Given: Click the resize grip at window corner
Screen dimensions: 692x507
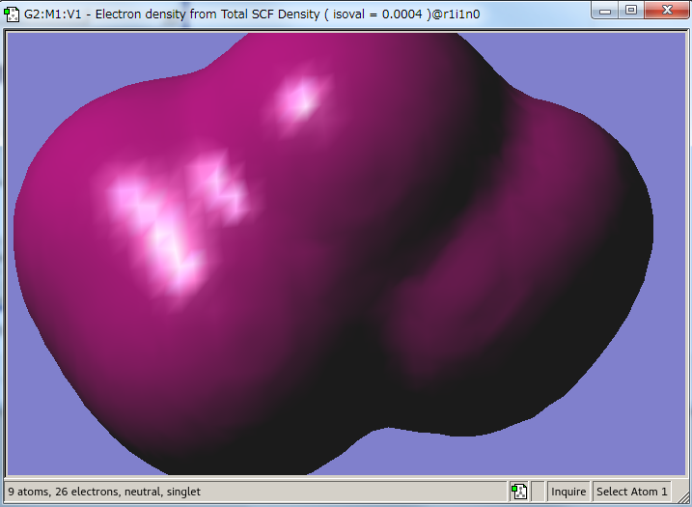Looking at the screenshot, I should [x=682, y=496].
